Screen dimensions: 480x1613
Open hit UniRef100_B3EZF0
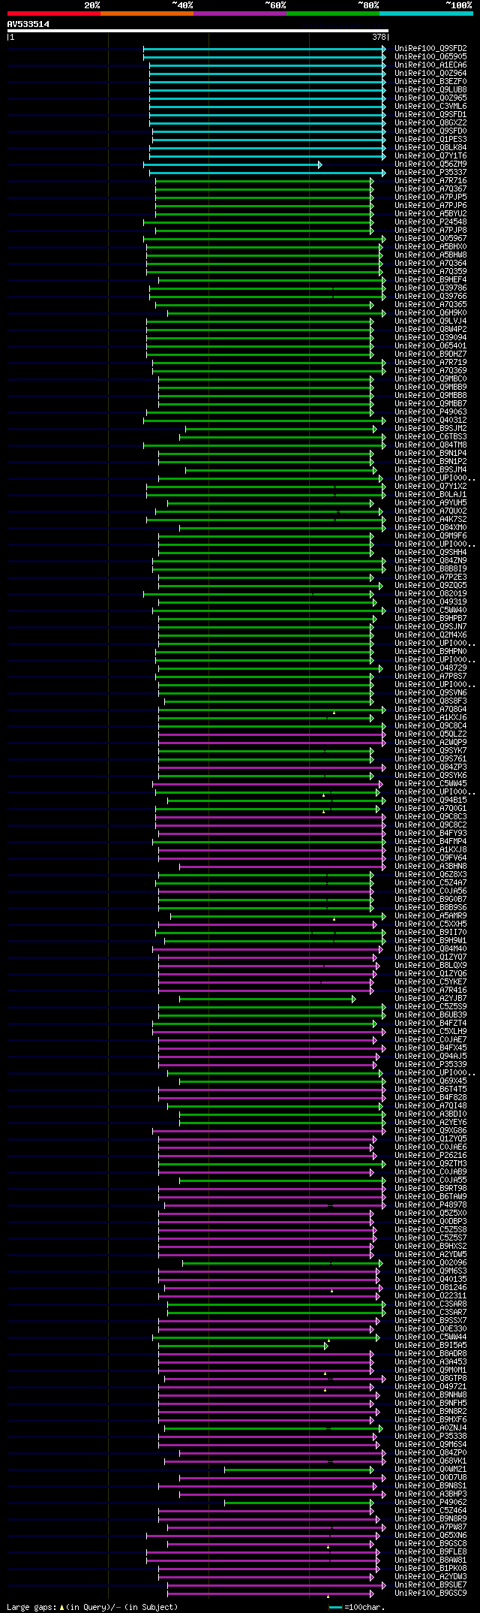[430, 82]
